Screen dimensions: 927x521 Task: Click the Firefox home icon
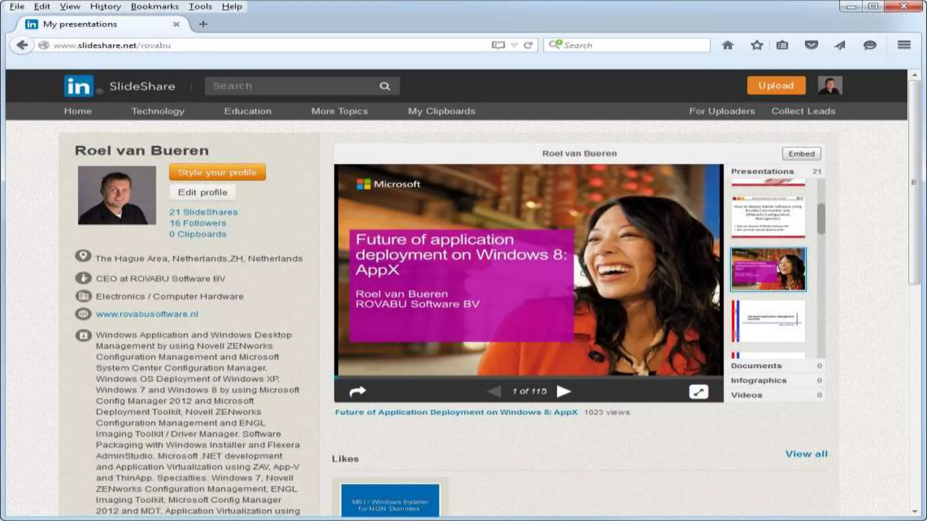click(727, 45)
